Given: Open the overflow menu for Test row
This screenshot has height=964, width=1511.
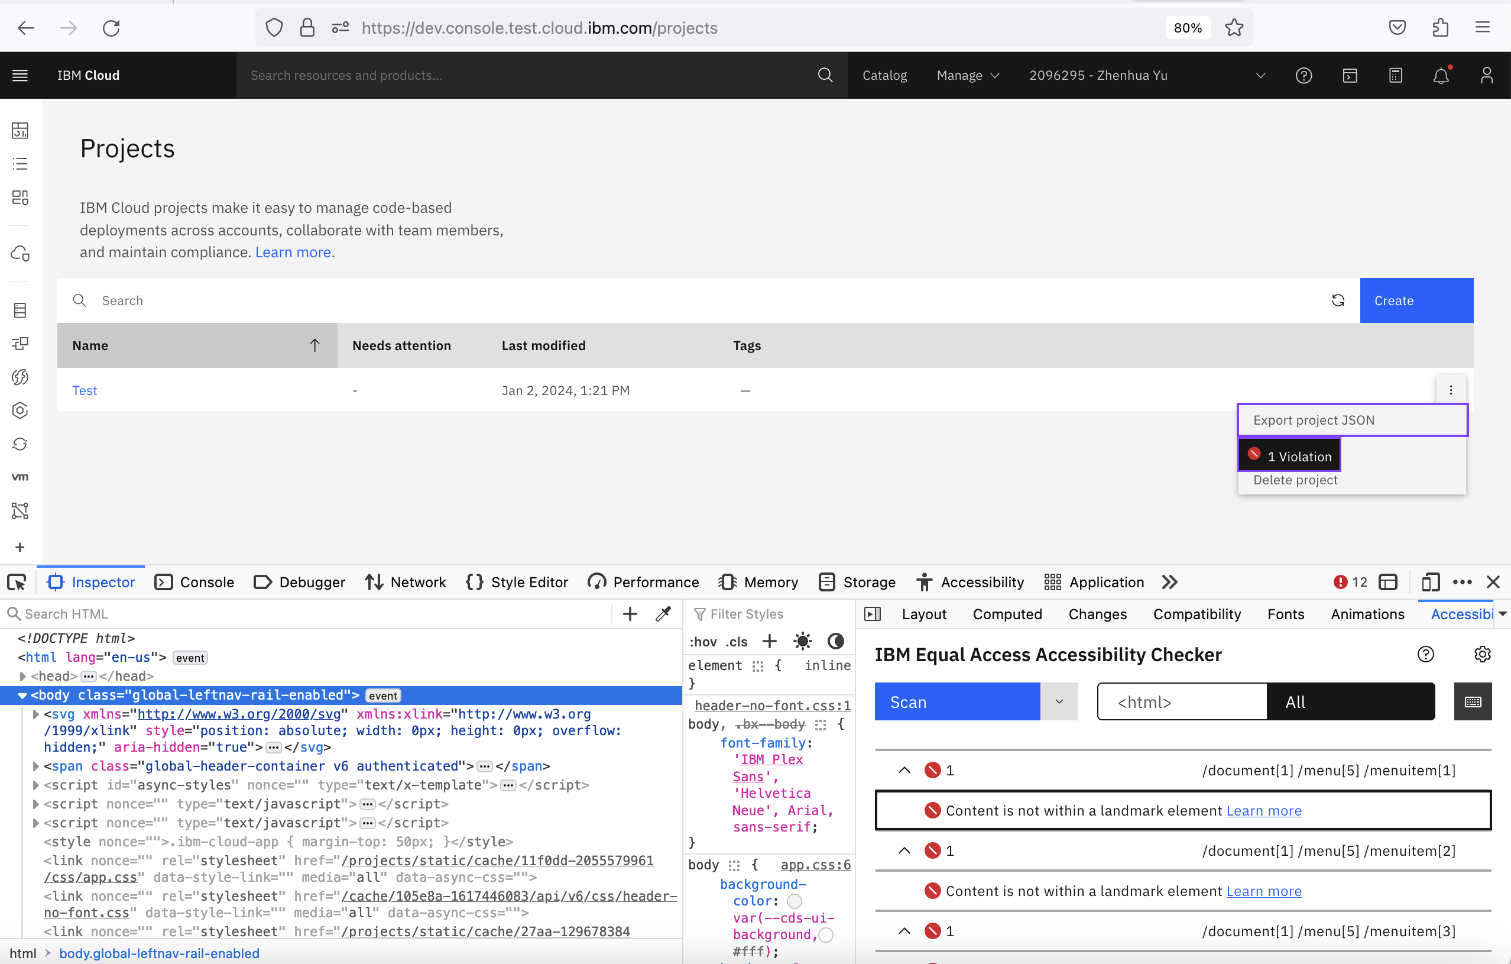Looking at the screenshot, I should pos(1451,390).
